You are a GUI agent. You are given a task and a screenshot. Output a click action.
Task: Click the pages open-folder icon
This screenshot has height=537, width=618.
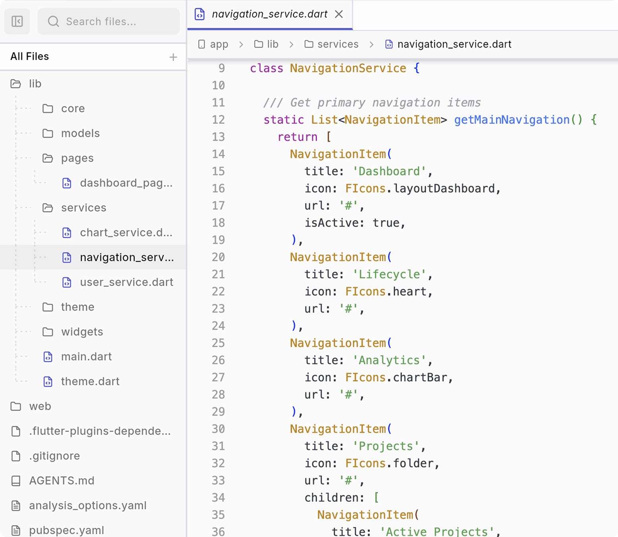[x=48, y=158]
